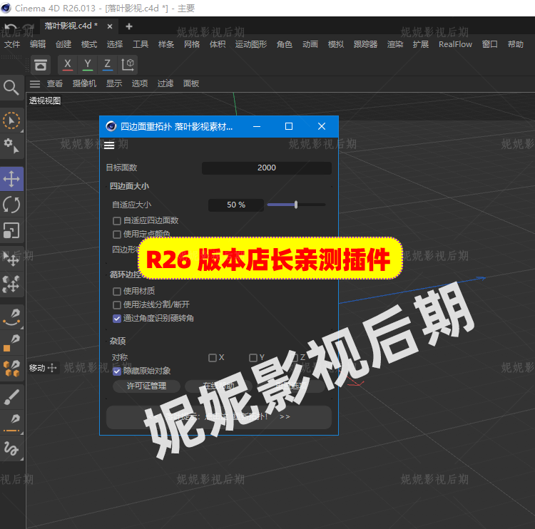Click the 移动 tool label in viewport

tap(42, 368)
